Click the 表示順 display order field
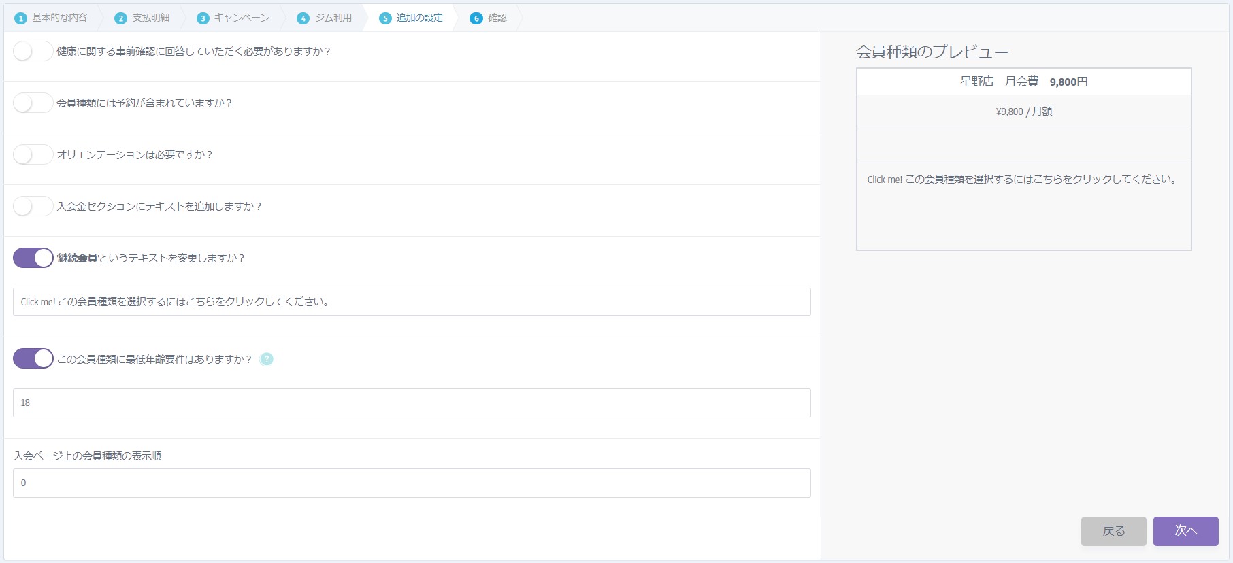Viewport: 1233px width, 563px height. [x=412, y=483]
